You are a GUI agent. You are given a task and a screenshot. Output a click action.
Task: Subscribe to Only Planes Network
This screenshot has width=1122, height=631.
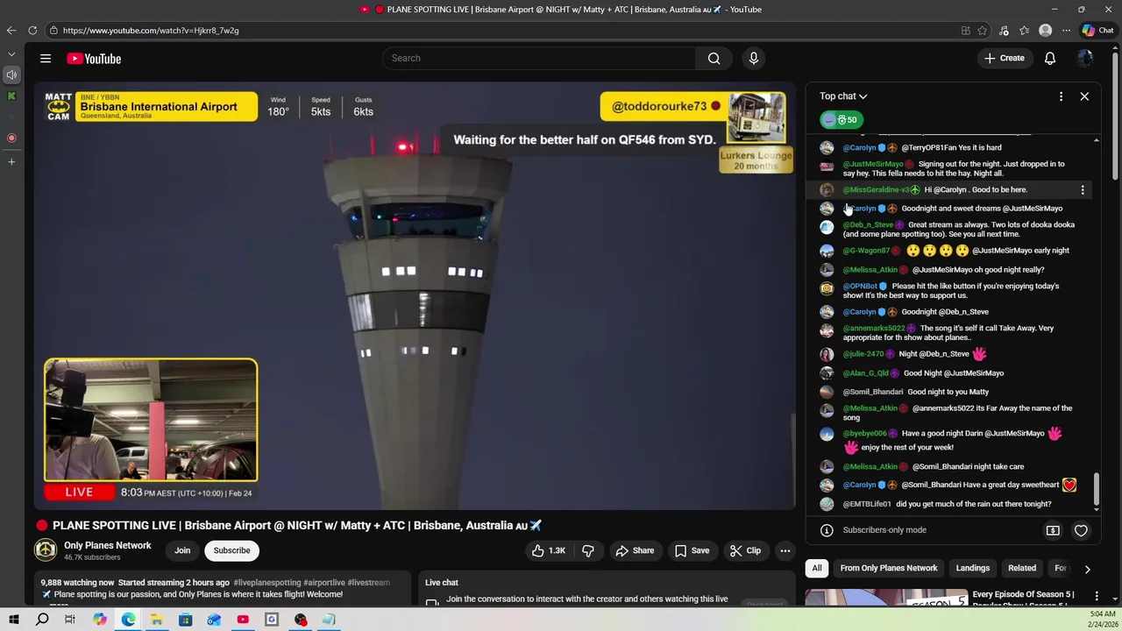coord(231,550)
